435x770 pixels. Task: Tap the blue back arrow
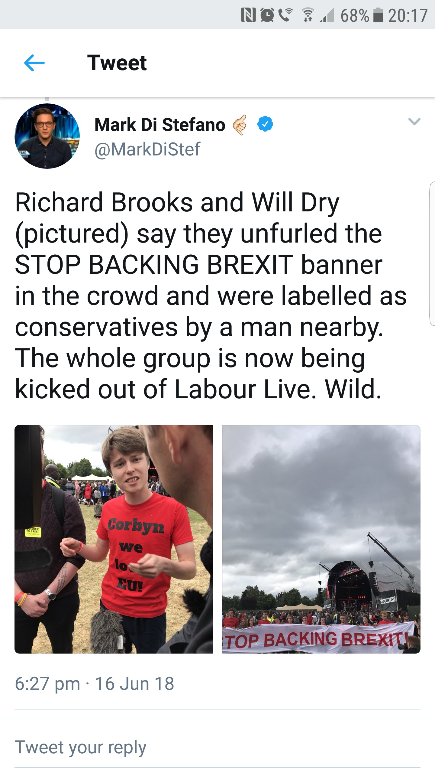[x=34, y=63]
